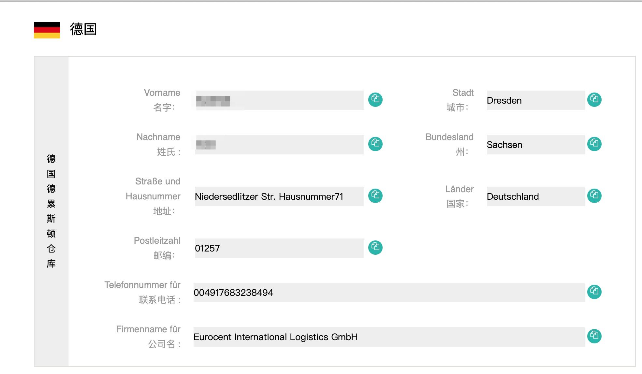
Task: Copy the city Dresden
Action: click(x=594, y=99)
